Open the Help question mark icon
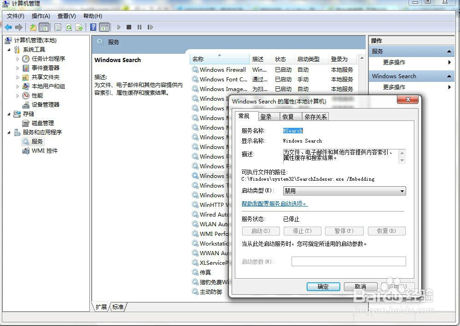Image resolution: width=460 pixels, height=326 pixels. pos(93,27)
